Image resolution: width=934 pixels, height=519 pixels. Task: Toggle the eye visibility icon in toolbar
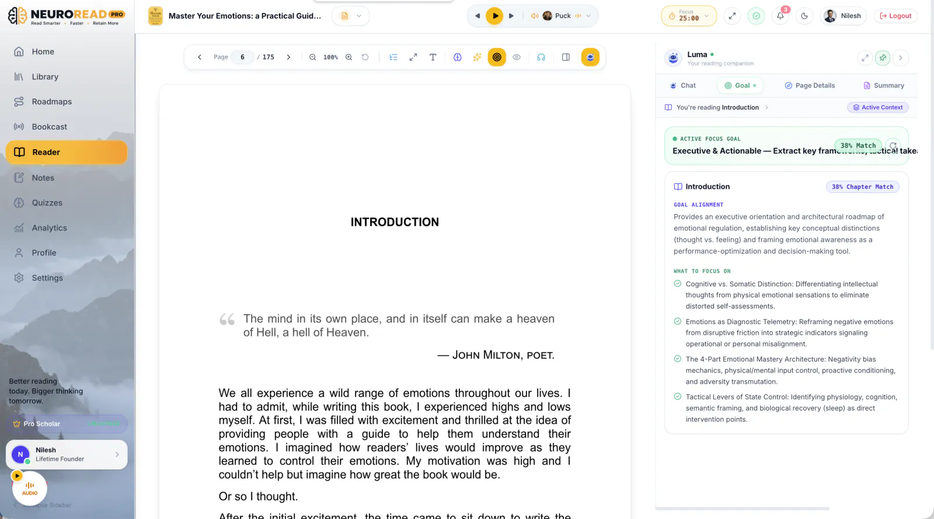pos(517,57)
